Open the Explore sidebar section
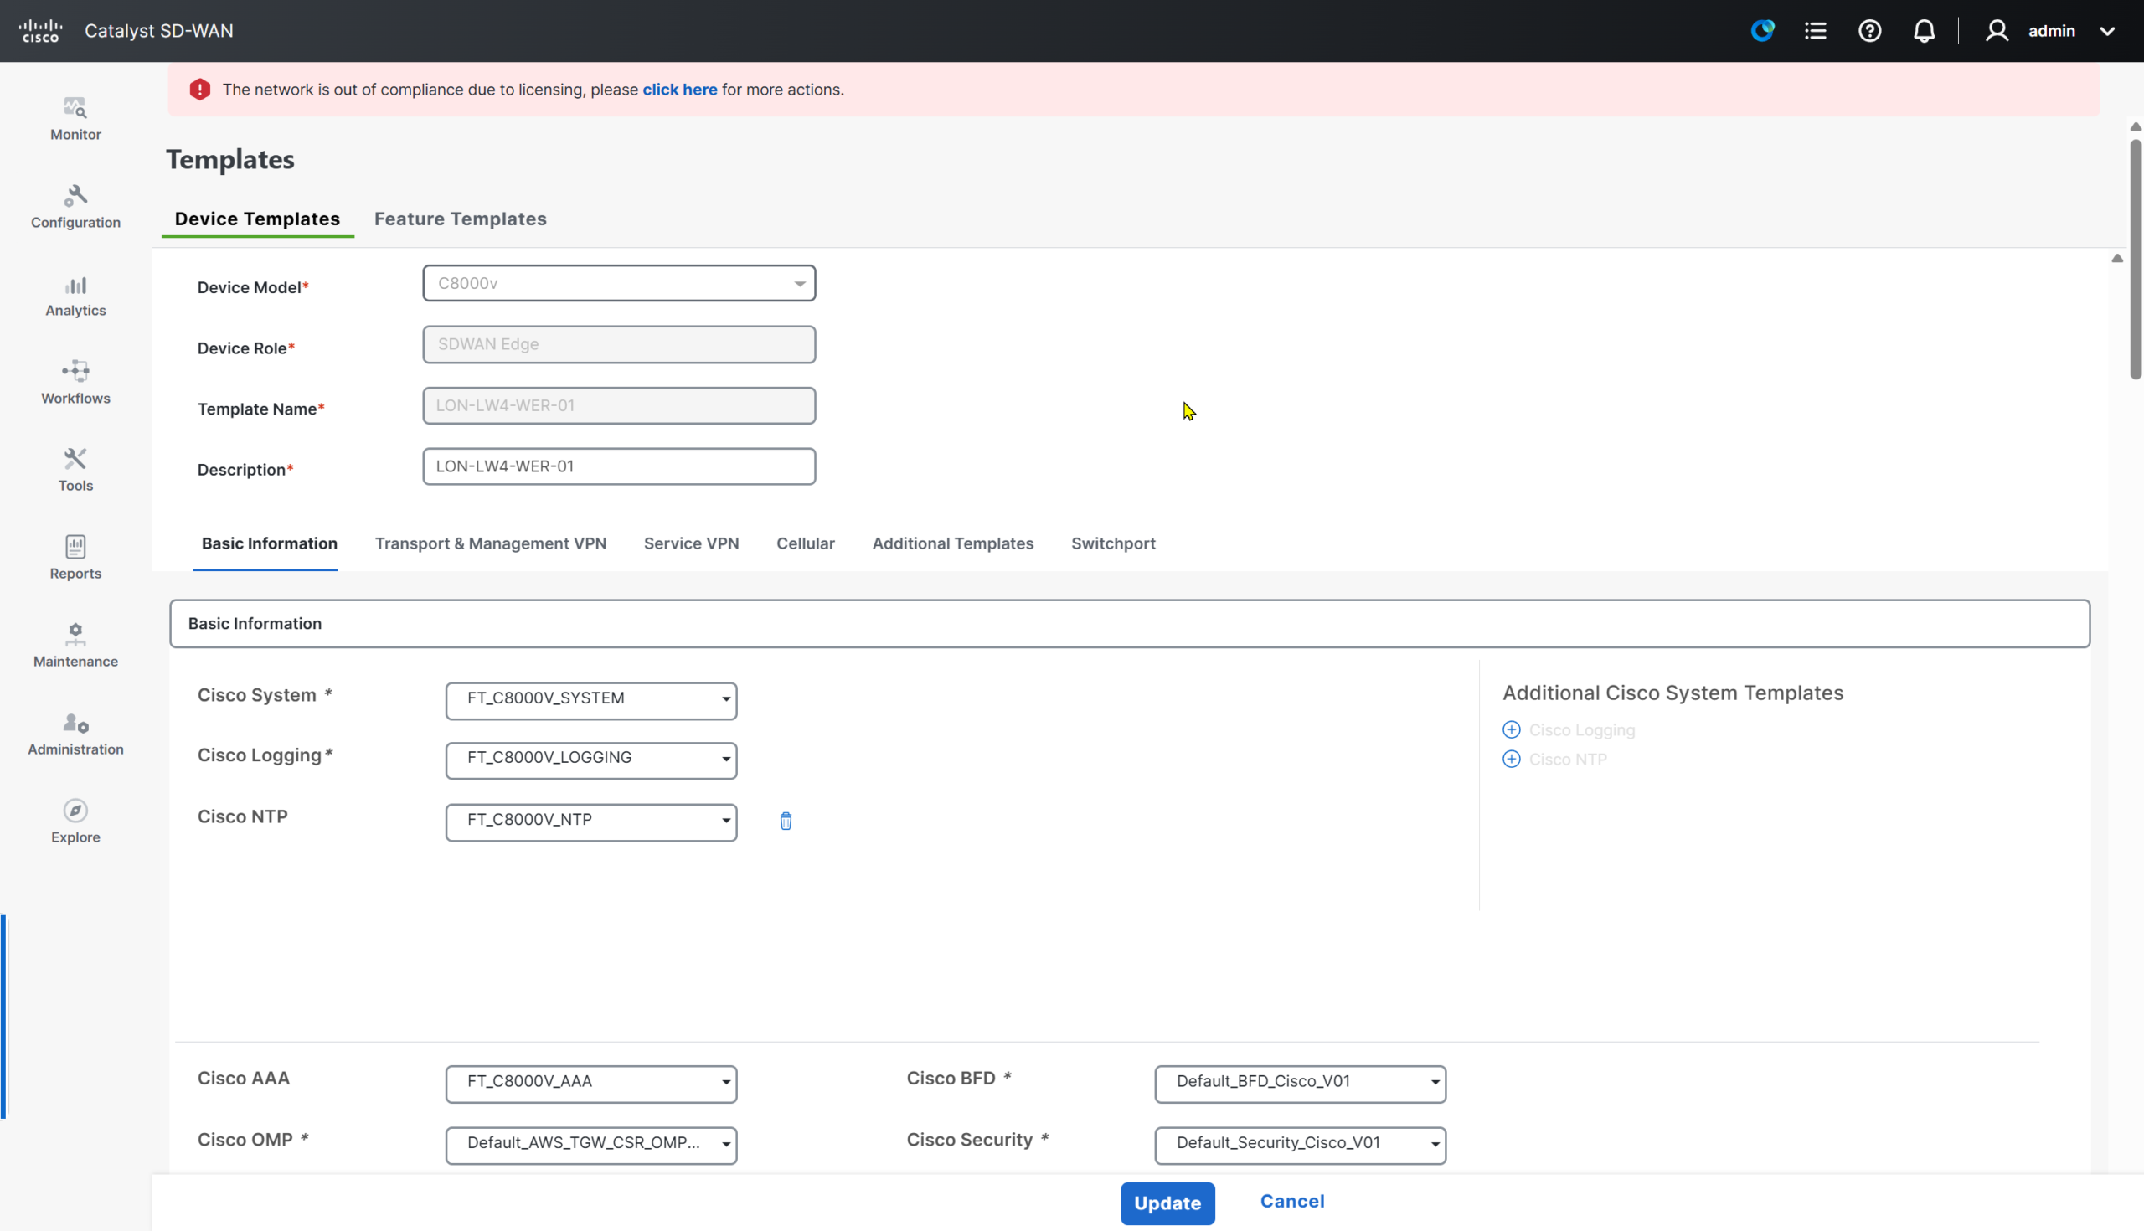This screenshot has width=2144, height=1231. (x=75, y=822)
